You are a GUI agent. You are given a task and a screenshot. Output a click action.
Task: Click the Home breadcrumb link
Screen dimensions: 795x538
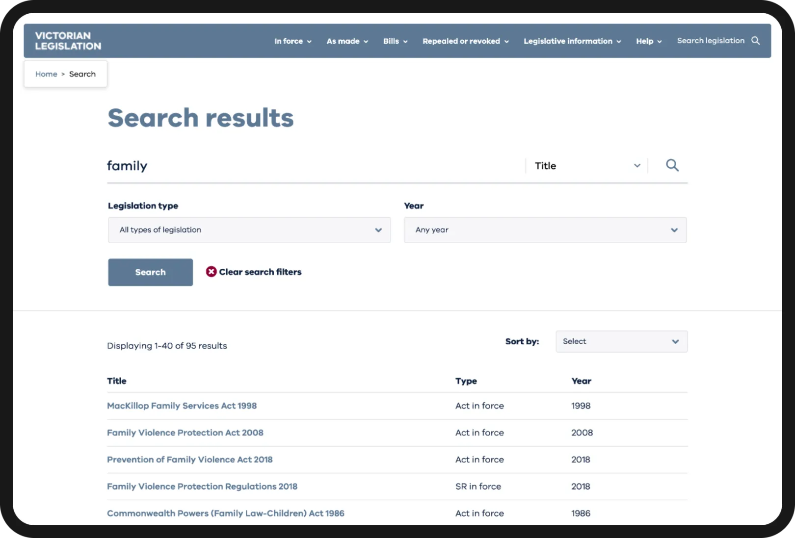46,74
